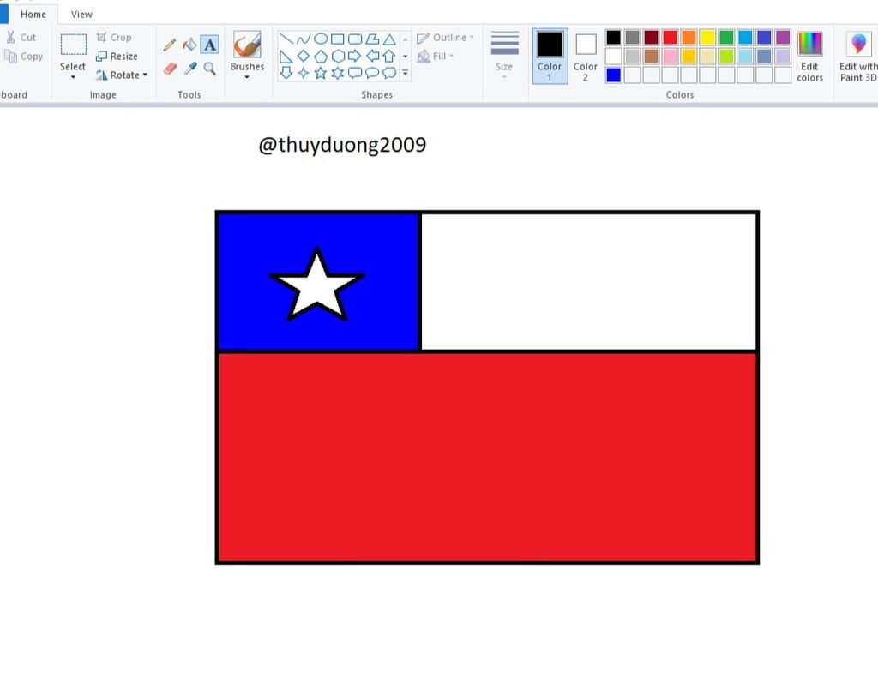Viewport: 878px width, 685px height.
Task: Select the Pencil tool
Action: (x=170, y=45)
